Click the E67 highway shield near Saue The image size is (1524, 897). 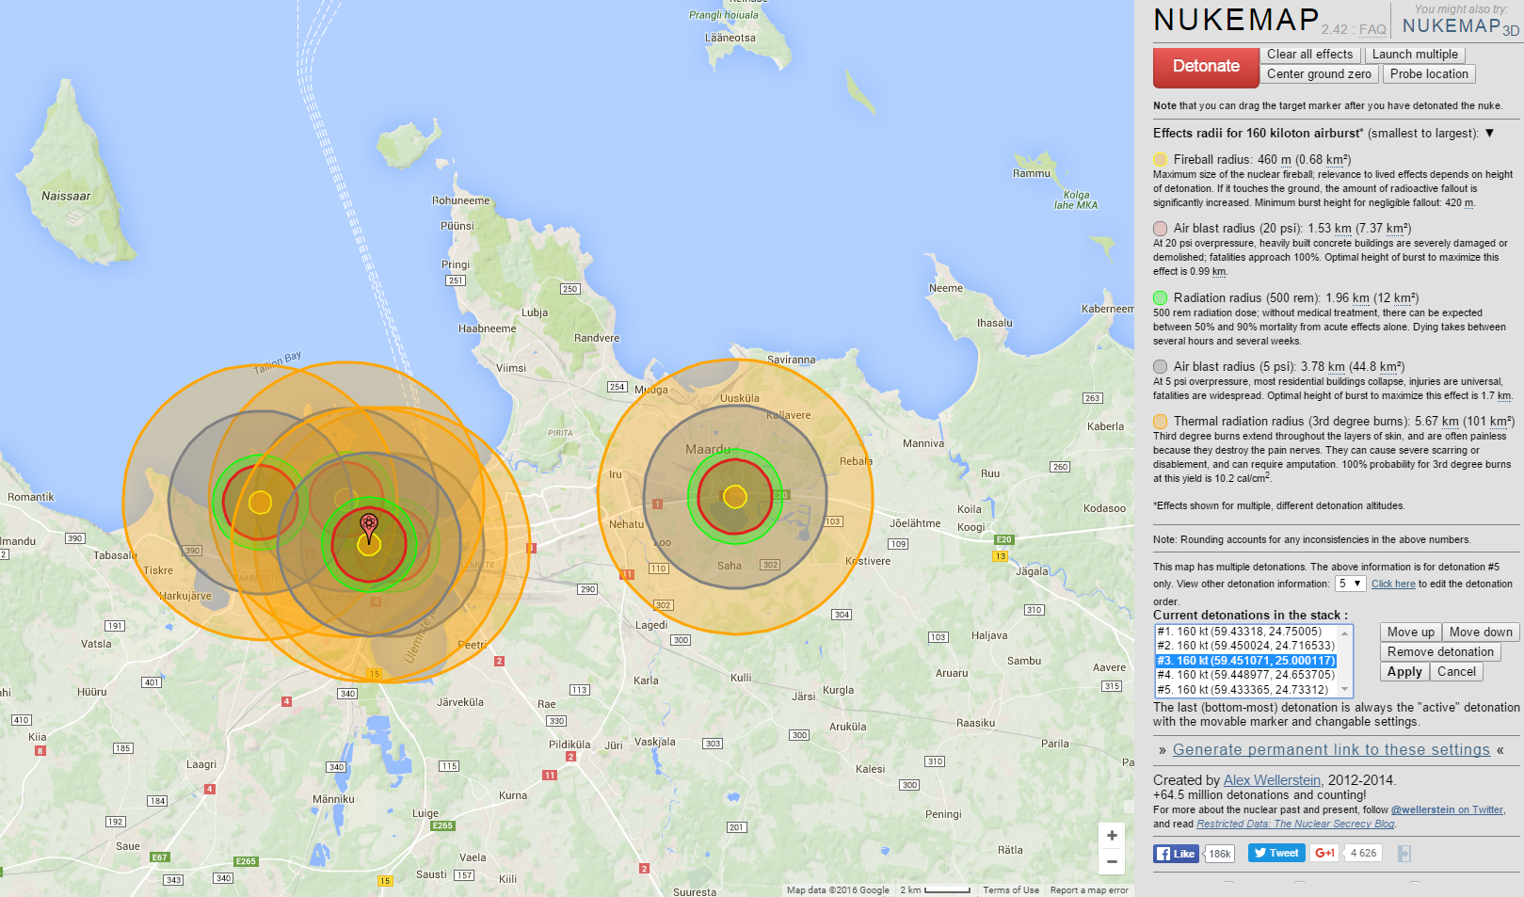coord(160,857)
